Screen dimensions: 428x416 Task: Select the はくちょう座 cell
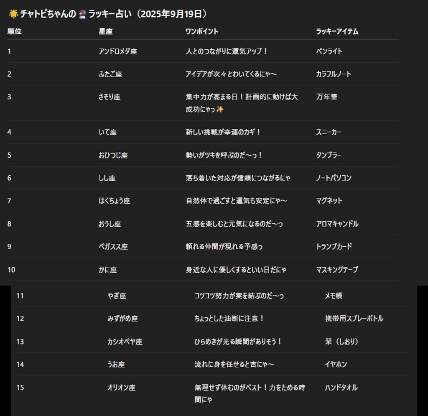tap(114, 201)
